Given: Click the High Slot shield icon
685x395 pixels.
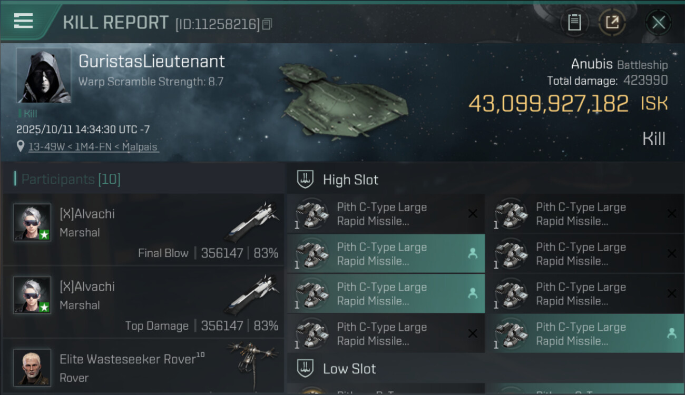Looking at the screenshot, I should click(x=306, y=180).
